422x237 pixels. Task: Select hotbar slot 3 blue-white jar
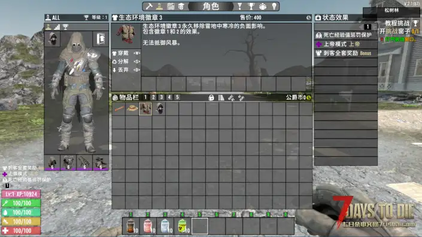[x=165, y=226]
